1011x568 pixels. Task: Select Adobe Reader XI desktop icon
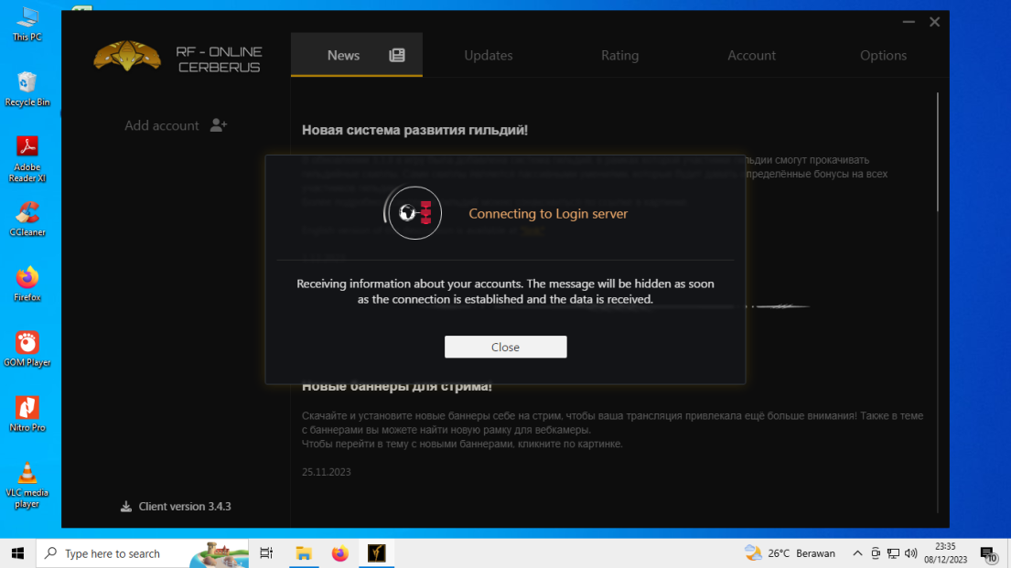tap(27, 159)
